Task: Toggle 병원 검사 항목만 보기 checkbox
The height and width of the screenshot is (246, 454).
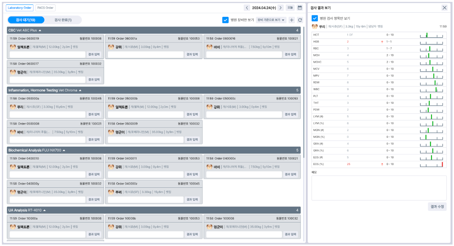Action: 315,18
